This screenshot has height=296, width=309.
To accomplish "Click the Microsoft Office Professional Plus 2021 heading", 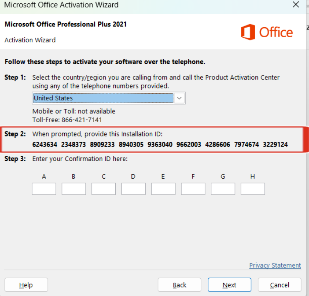I will (x=66, y=24).
